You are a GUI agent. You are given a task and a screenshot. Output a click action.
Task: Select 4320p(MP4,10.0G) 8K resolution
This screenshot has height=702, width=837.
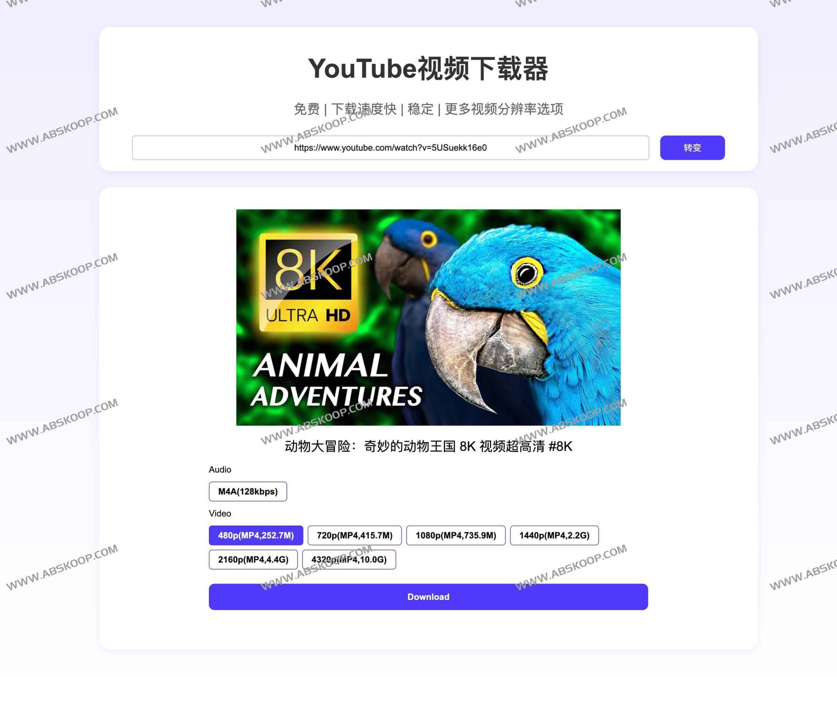(x=349, y=560)
